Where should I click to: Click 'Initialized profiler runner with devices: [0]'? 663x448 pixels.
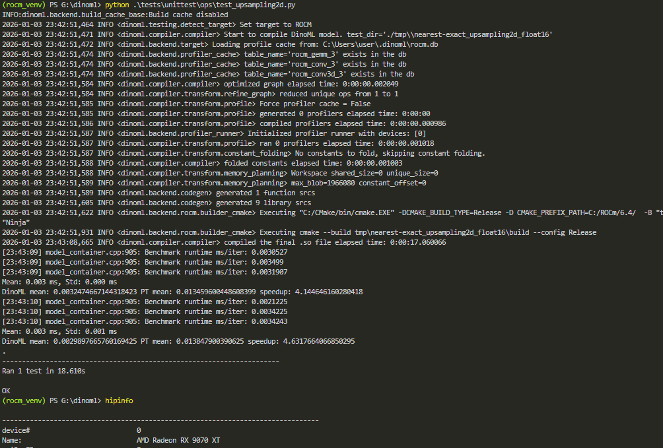pos(337,133)
